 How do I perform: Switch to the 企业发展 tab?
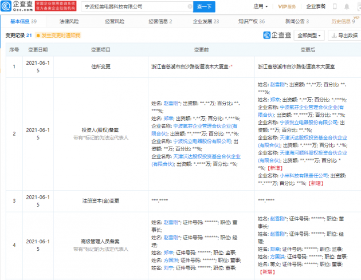pyautogui.click(x=206, y=21)
